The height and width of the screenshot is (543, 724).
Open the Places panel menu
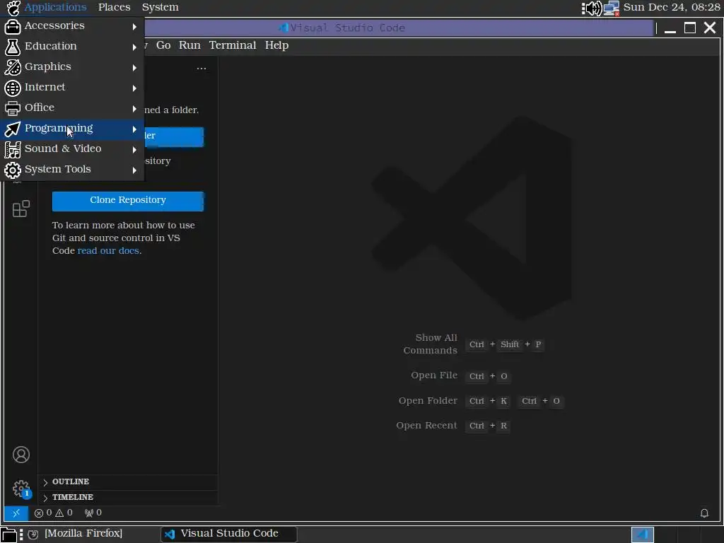pyautogui.click(x=114, y=7)
